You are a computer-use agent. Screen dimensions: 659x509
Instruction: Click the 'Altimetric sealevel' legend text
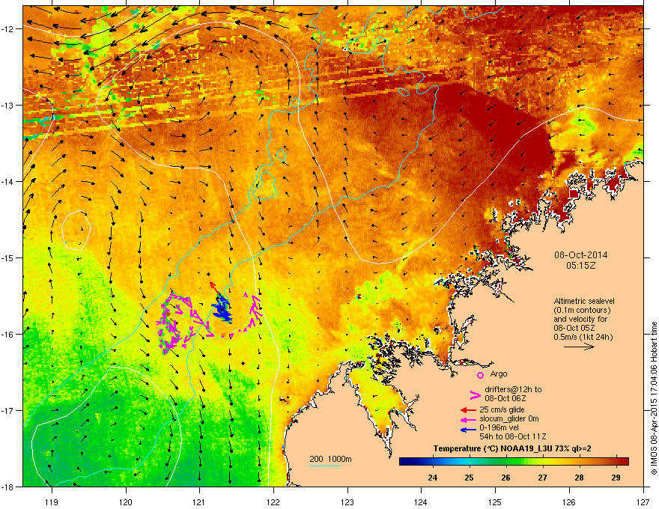(584, 301)
